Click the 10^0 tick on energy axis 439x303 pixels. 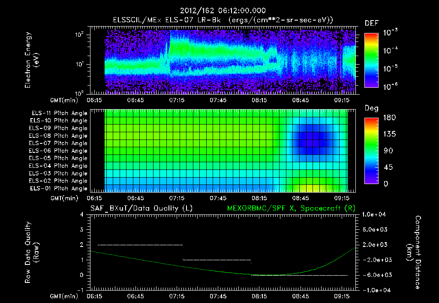(x=80, y=93)
